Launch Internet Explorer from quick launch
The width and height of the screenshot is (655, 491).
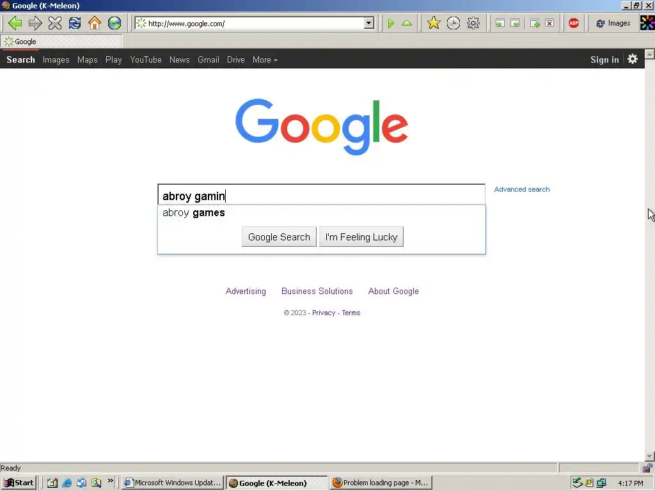point(67,483)
